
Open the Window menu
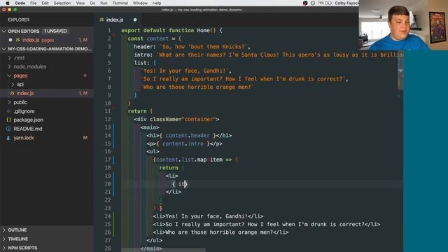pos(140,3)
